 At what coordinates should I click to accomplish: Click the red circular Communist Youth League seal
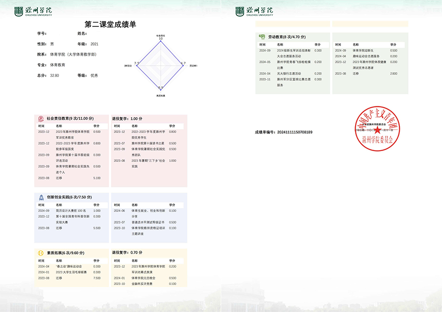tap(377, 129)
